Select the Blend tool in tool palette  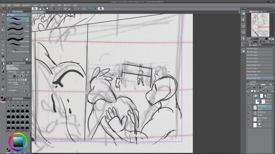click(x=3, y=64)
